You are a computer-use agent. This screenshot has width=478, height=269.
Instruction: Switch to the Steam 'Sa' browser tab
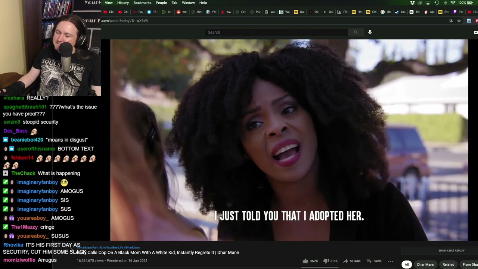[400, 12]
